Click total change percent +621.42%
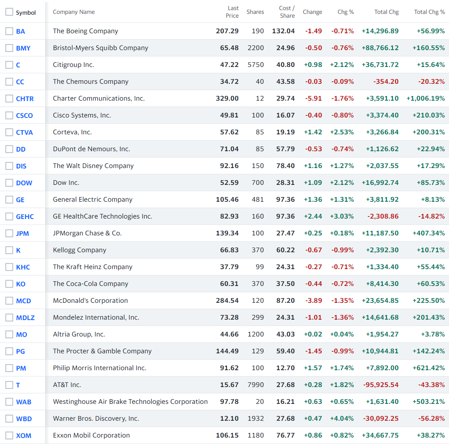This screenshot has height=446, width=449. (x=428, y=368)
